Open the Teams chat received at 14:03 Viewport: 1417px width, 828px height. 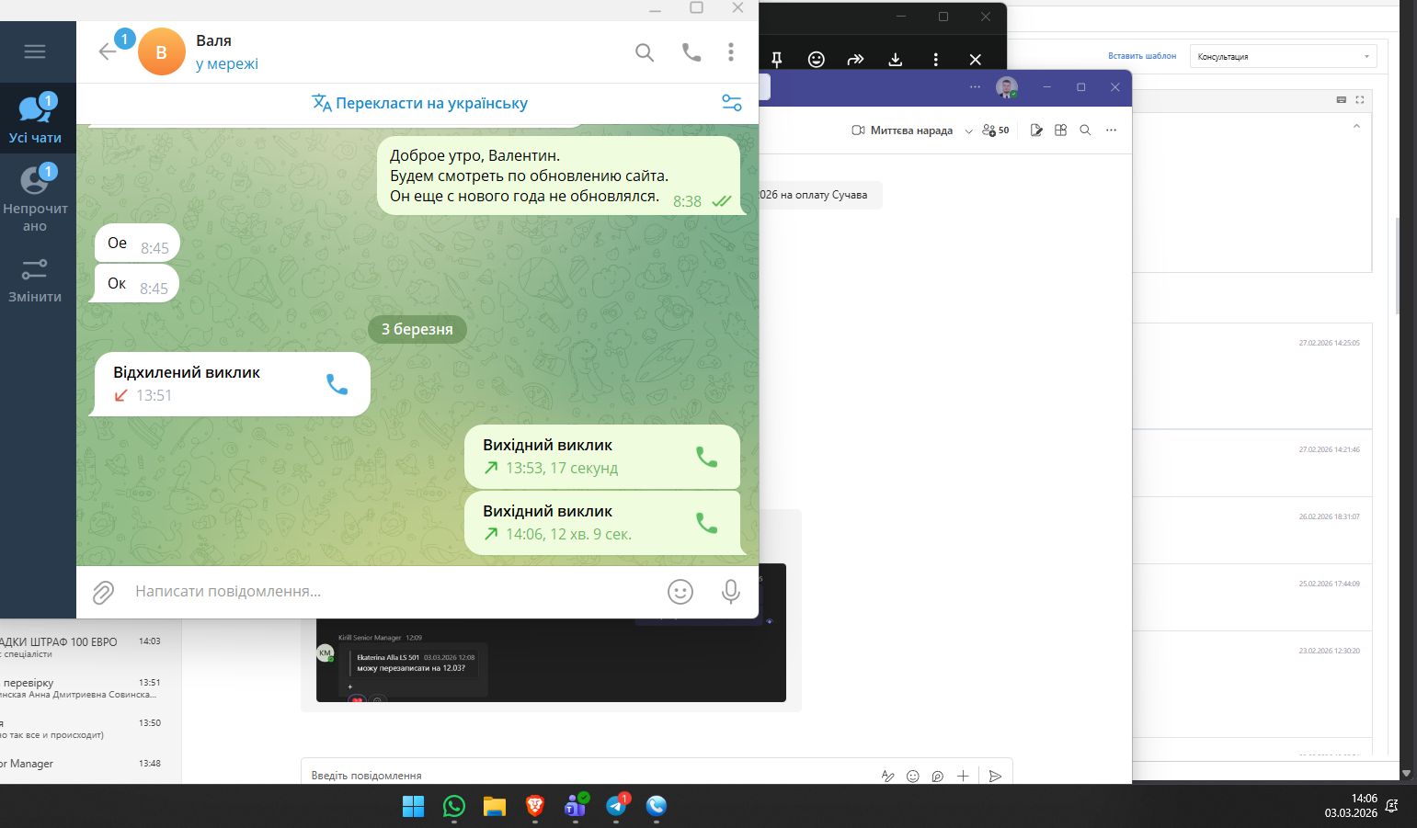(90, 647)
